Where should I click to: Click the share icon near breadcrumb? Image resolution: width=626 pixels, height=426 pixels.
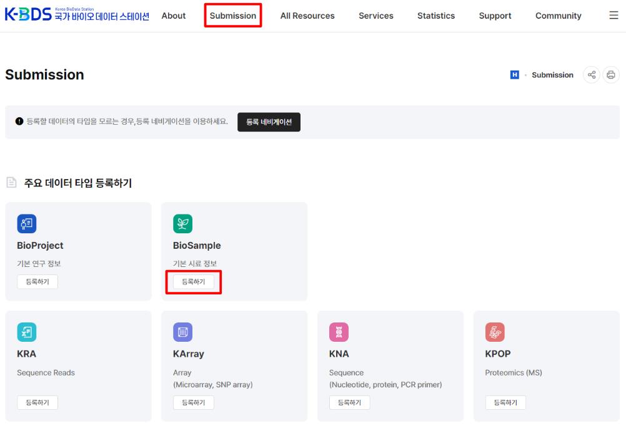point(592,74)
